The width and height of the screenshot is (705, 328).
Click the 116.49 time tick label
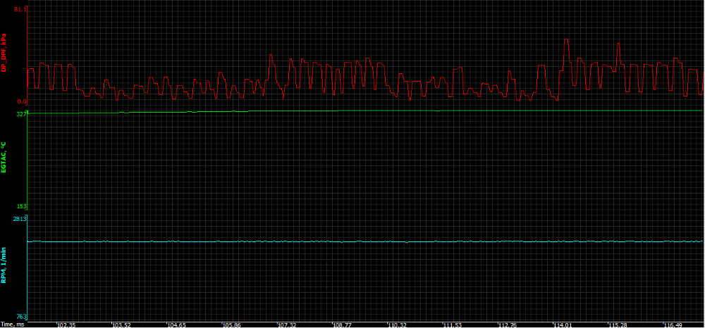(673, 324)
